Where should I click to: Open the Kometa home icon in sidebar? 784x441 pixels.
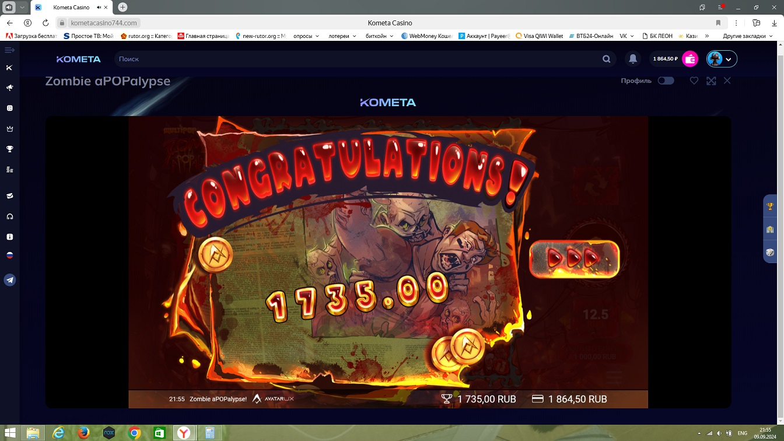[x=9, y=68]
